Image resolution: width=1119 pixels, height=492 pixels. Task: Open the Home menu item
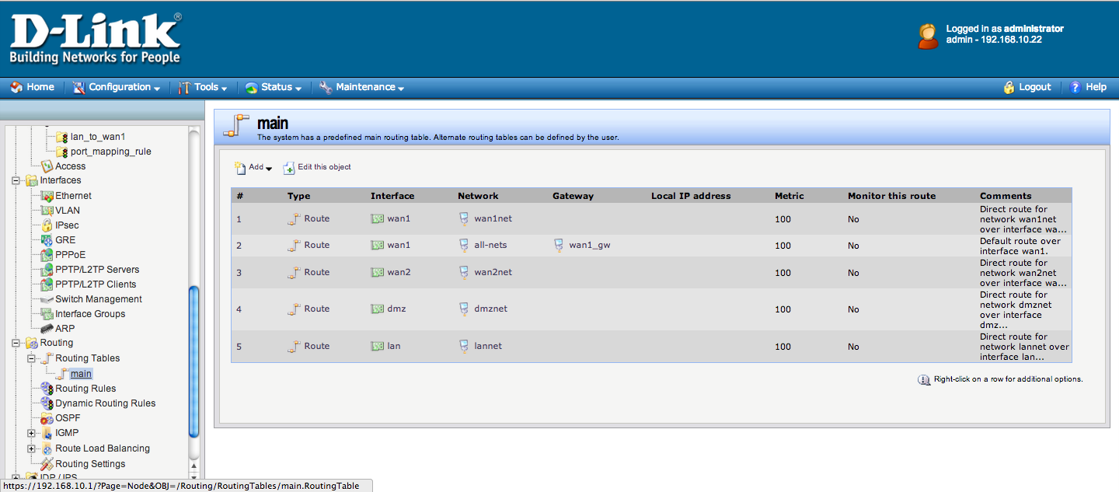pos(33,87)
